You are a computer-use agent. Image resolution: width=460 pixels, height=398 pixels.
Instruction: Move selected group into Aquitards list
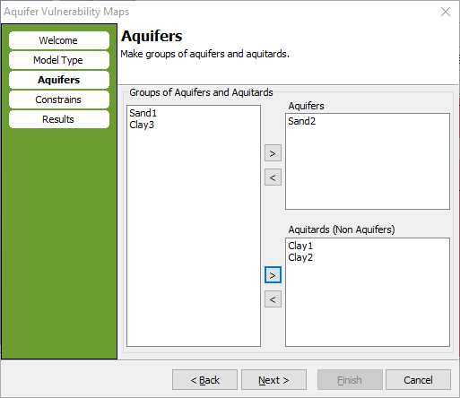click(x=273, y=275)
